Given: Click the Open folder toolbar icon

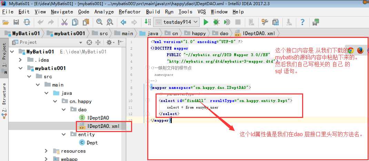Looking at the screenshot, I should point(6,22).
